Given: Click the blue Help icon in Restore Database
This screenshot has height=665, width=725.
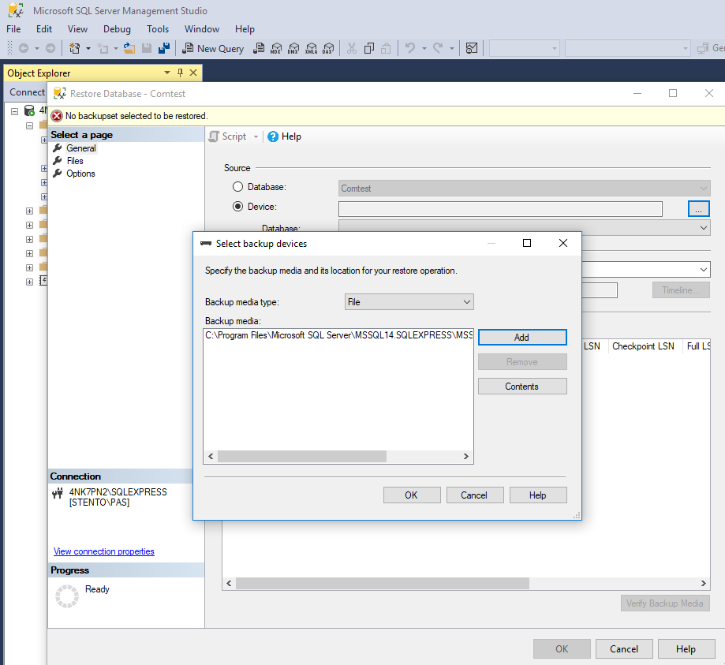Looking at the screenshot, I should coord(273,136).
